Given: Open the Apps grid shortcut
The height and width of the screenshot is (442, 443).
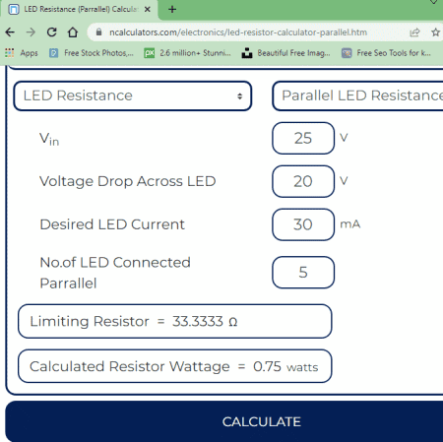Looking at the screenshot, I should point(22,53).
